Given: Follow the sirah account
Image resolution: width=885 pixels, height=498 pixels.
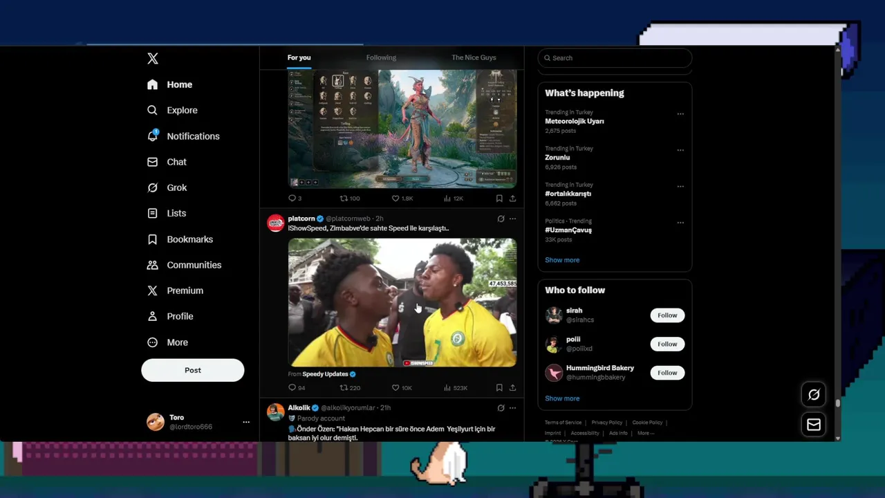Looking at the screenshot, I should (667, 315).
